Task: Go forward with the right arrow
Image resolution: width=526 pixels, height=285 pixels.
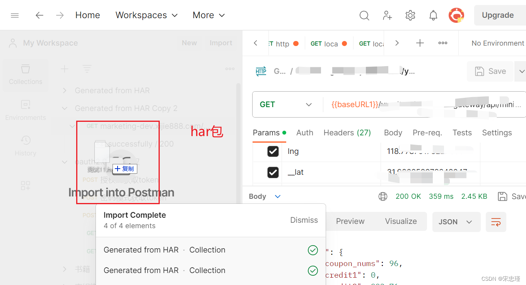Action: 60,15
